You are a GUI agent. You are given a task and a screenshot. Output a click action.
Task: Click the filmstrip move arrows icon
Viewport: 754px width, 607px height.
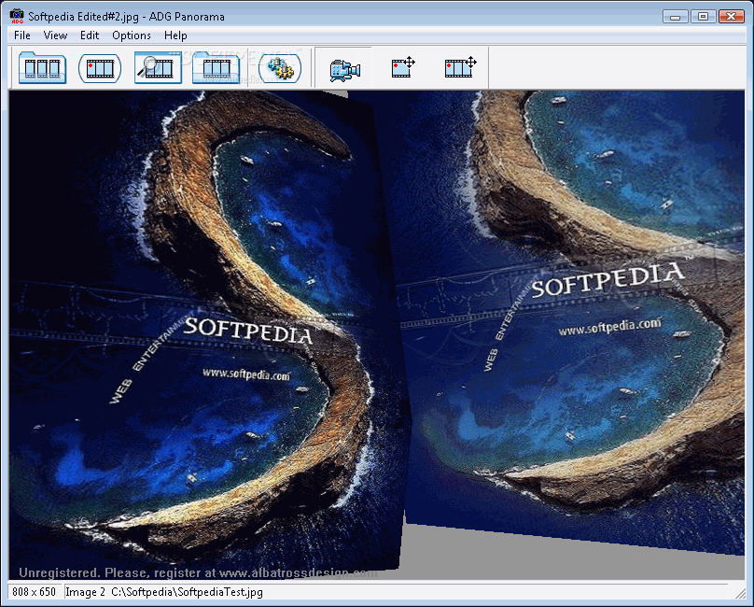(x=461, y=67)
